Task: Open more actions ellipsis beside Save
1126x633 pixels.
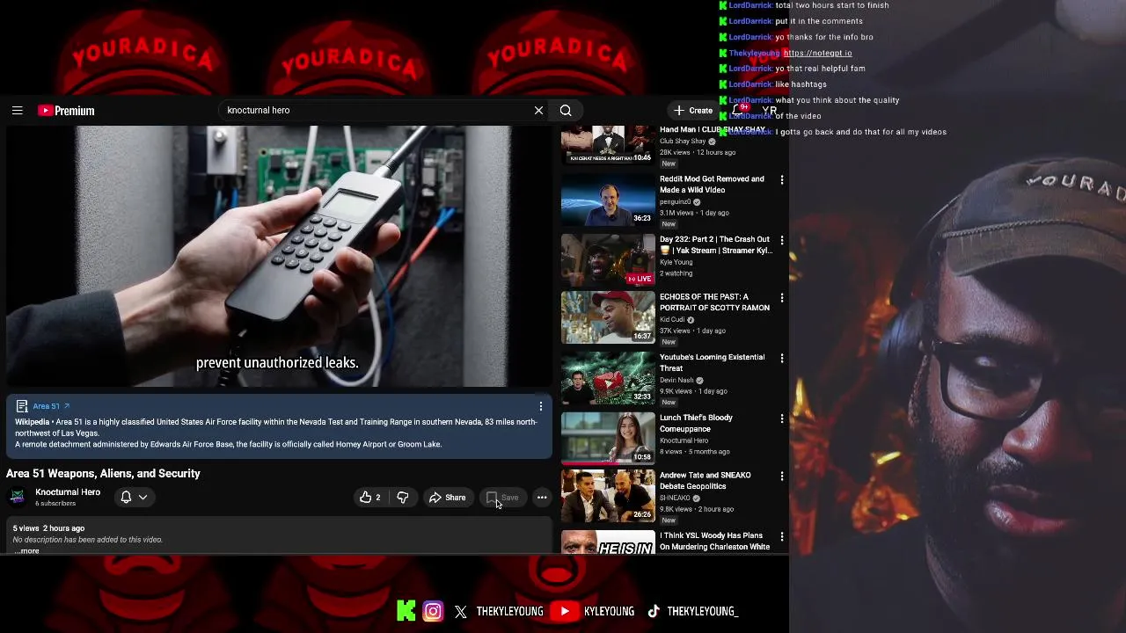Action: 542,498
